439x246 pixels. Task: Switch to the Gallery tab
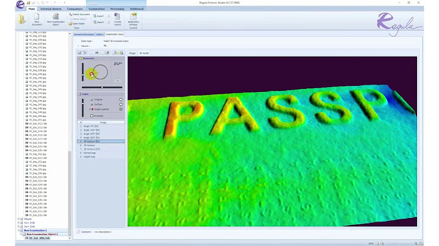pyautogui.click(x=99, y=34)
